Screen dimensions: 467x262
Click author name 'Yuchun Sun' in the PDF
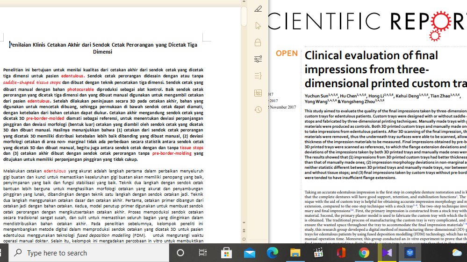pos(316,96)
